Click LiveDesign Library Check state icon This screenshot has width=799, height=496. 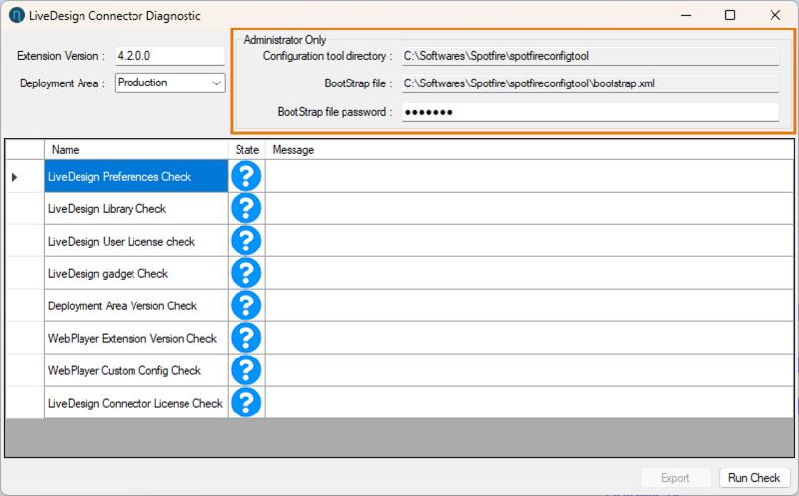(246, 208)
